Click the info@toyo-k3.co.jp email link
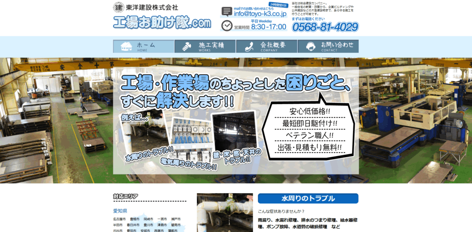 260,14
